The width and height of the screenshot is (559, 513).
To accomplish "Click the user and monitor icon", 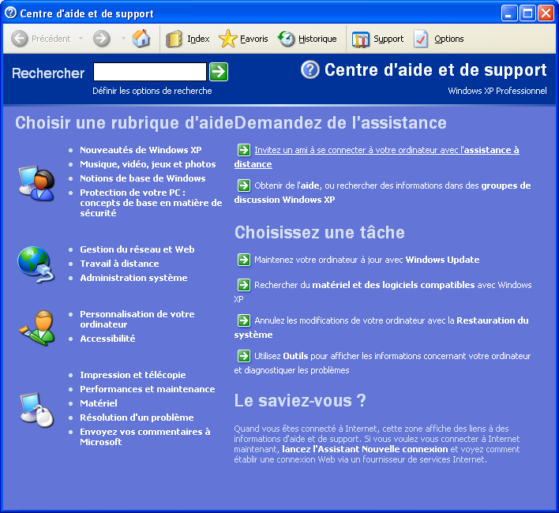I will click(36, 183).
